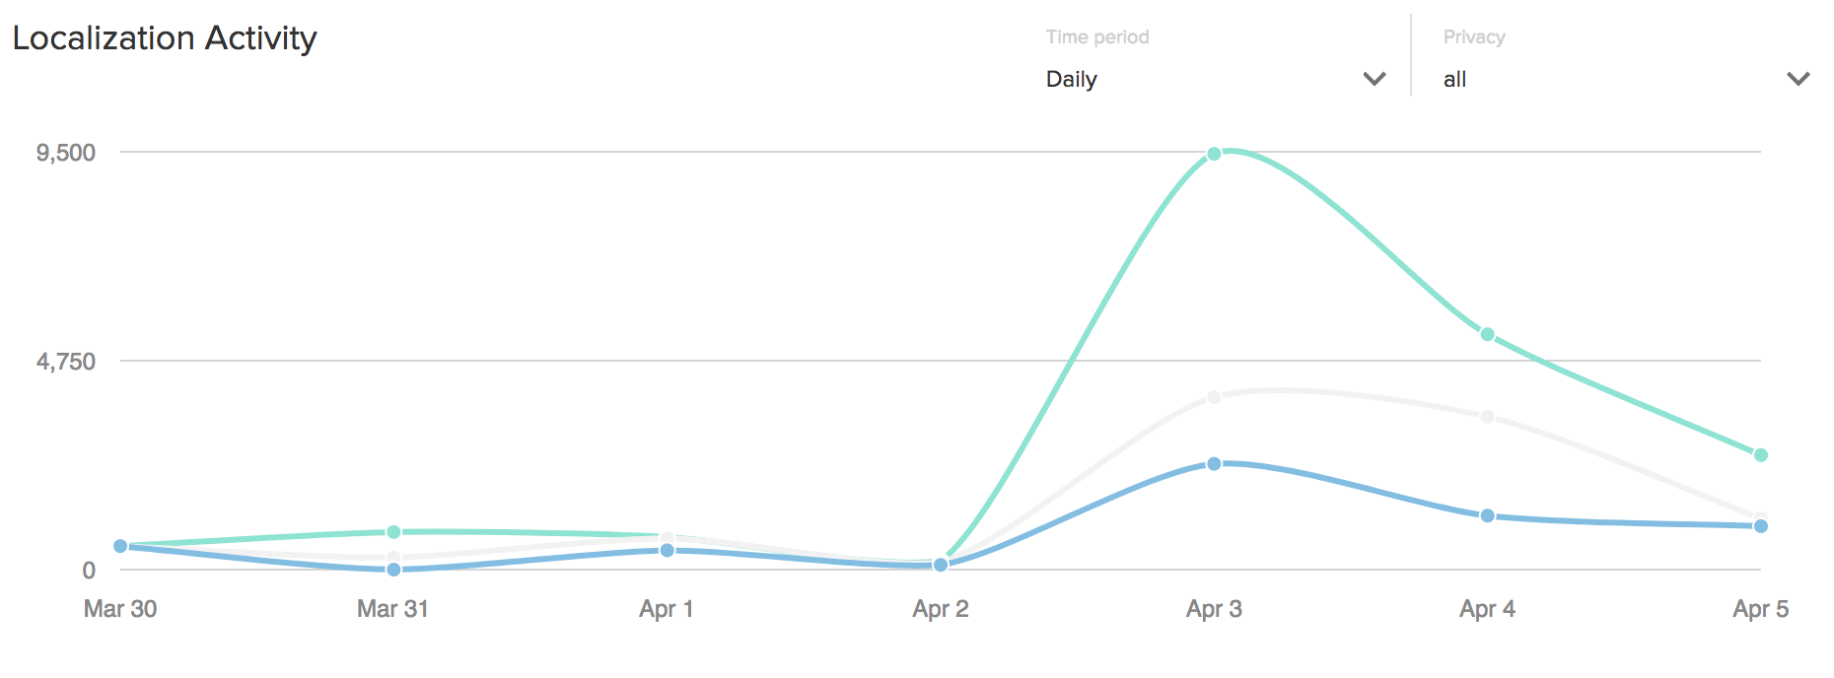Select the light gray data point on Apr 4
The image size is (1834, 678).
pos(1487,417)
